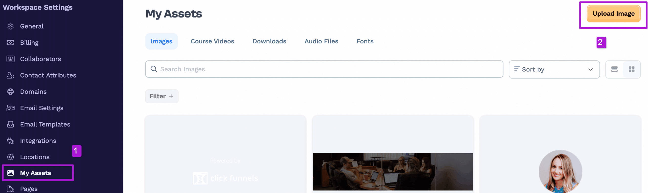The height and width of the screenshot is (193, 648).
Task: Go to the Audio Files tab
Action: point(321,41)
